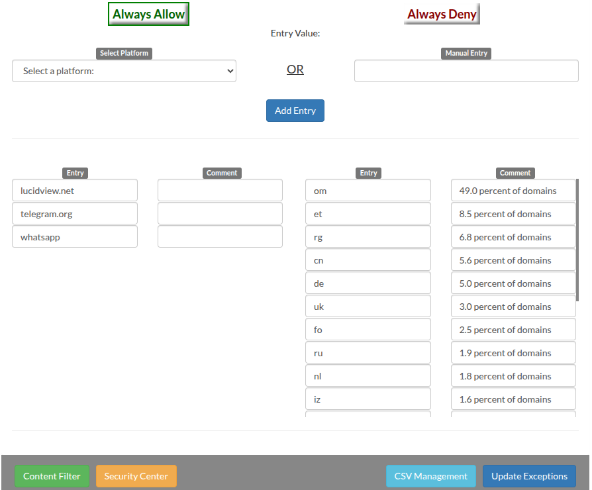The height and width of the screenshot is (490, 592).
Task: Click the Manual Entry text field
Action: pyautogui.click(x=466, y=71)
